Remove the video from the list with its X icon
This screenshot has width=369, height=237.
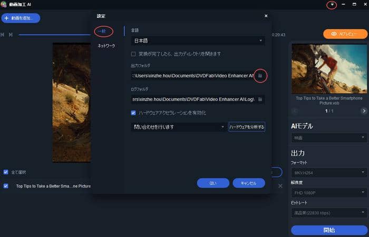pyautogui.click(x=280, y=186)
